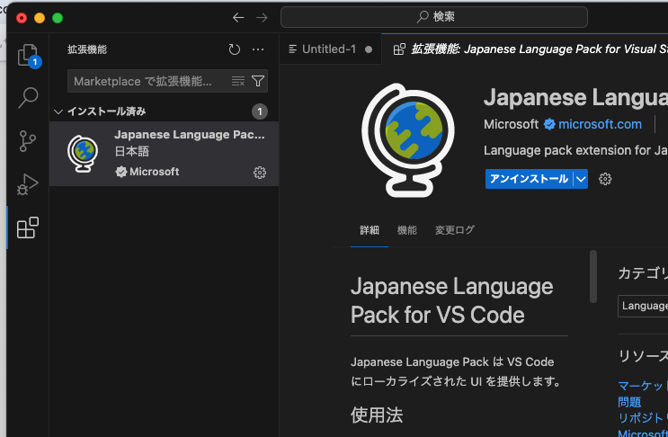
Task: Open the 機能 tab
Action: [407, 230]
